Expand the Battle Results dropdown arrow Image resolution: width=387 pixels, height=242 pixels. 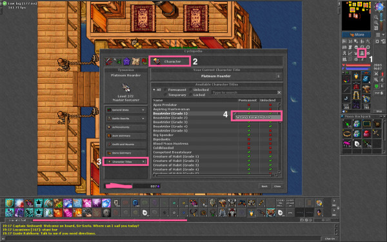pyautogui.click(x=143, y=119)
